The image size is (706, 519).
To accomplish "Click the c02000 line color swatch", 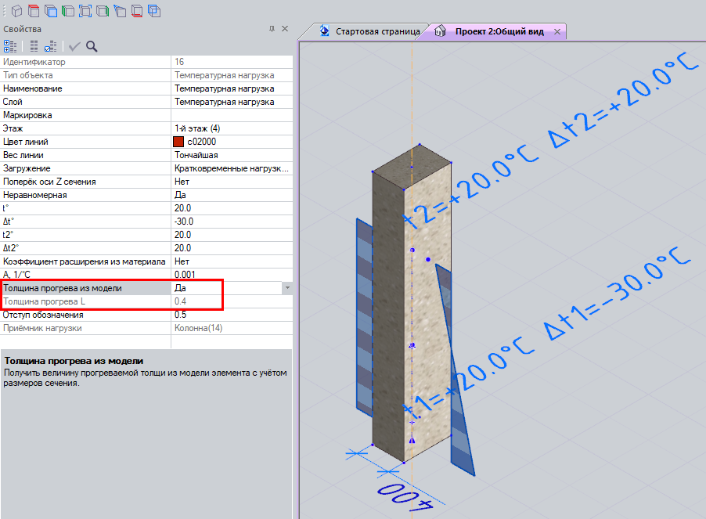I will (178, 142).
